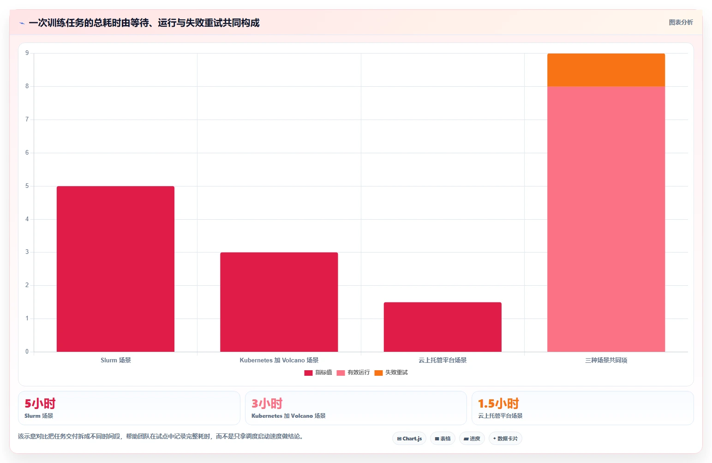Click the 指标值 legend label
This screenshot has width=712, height=463.
(x=323, y=373)
